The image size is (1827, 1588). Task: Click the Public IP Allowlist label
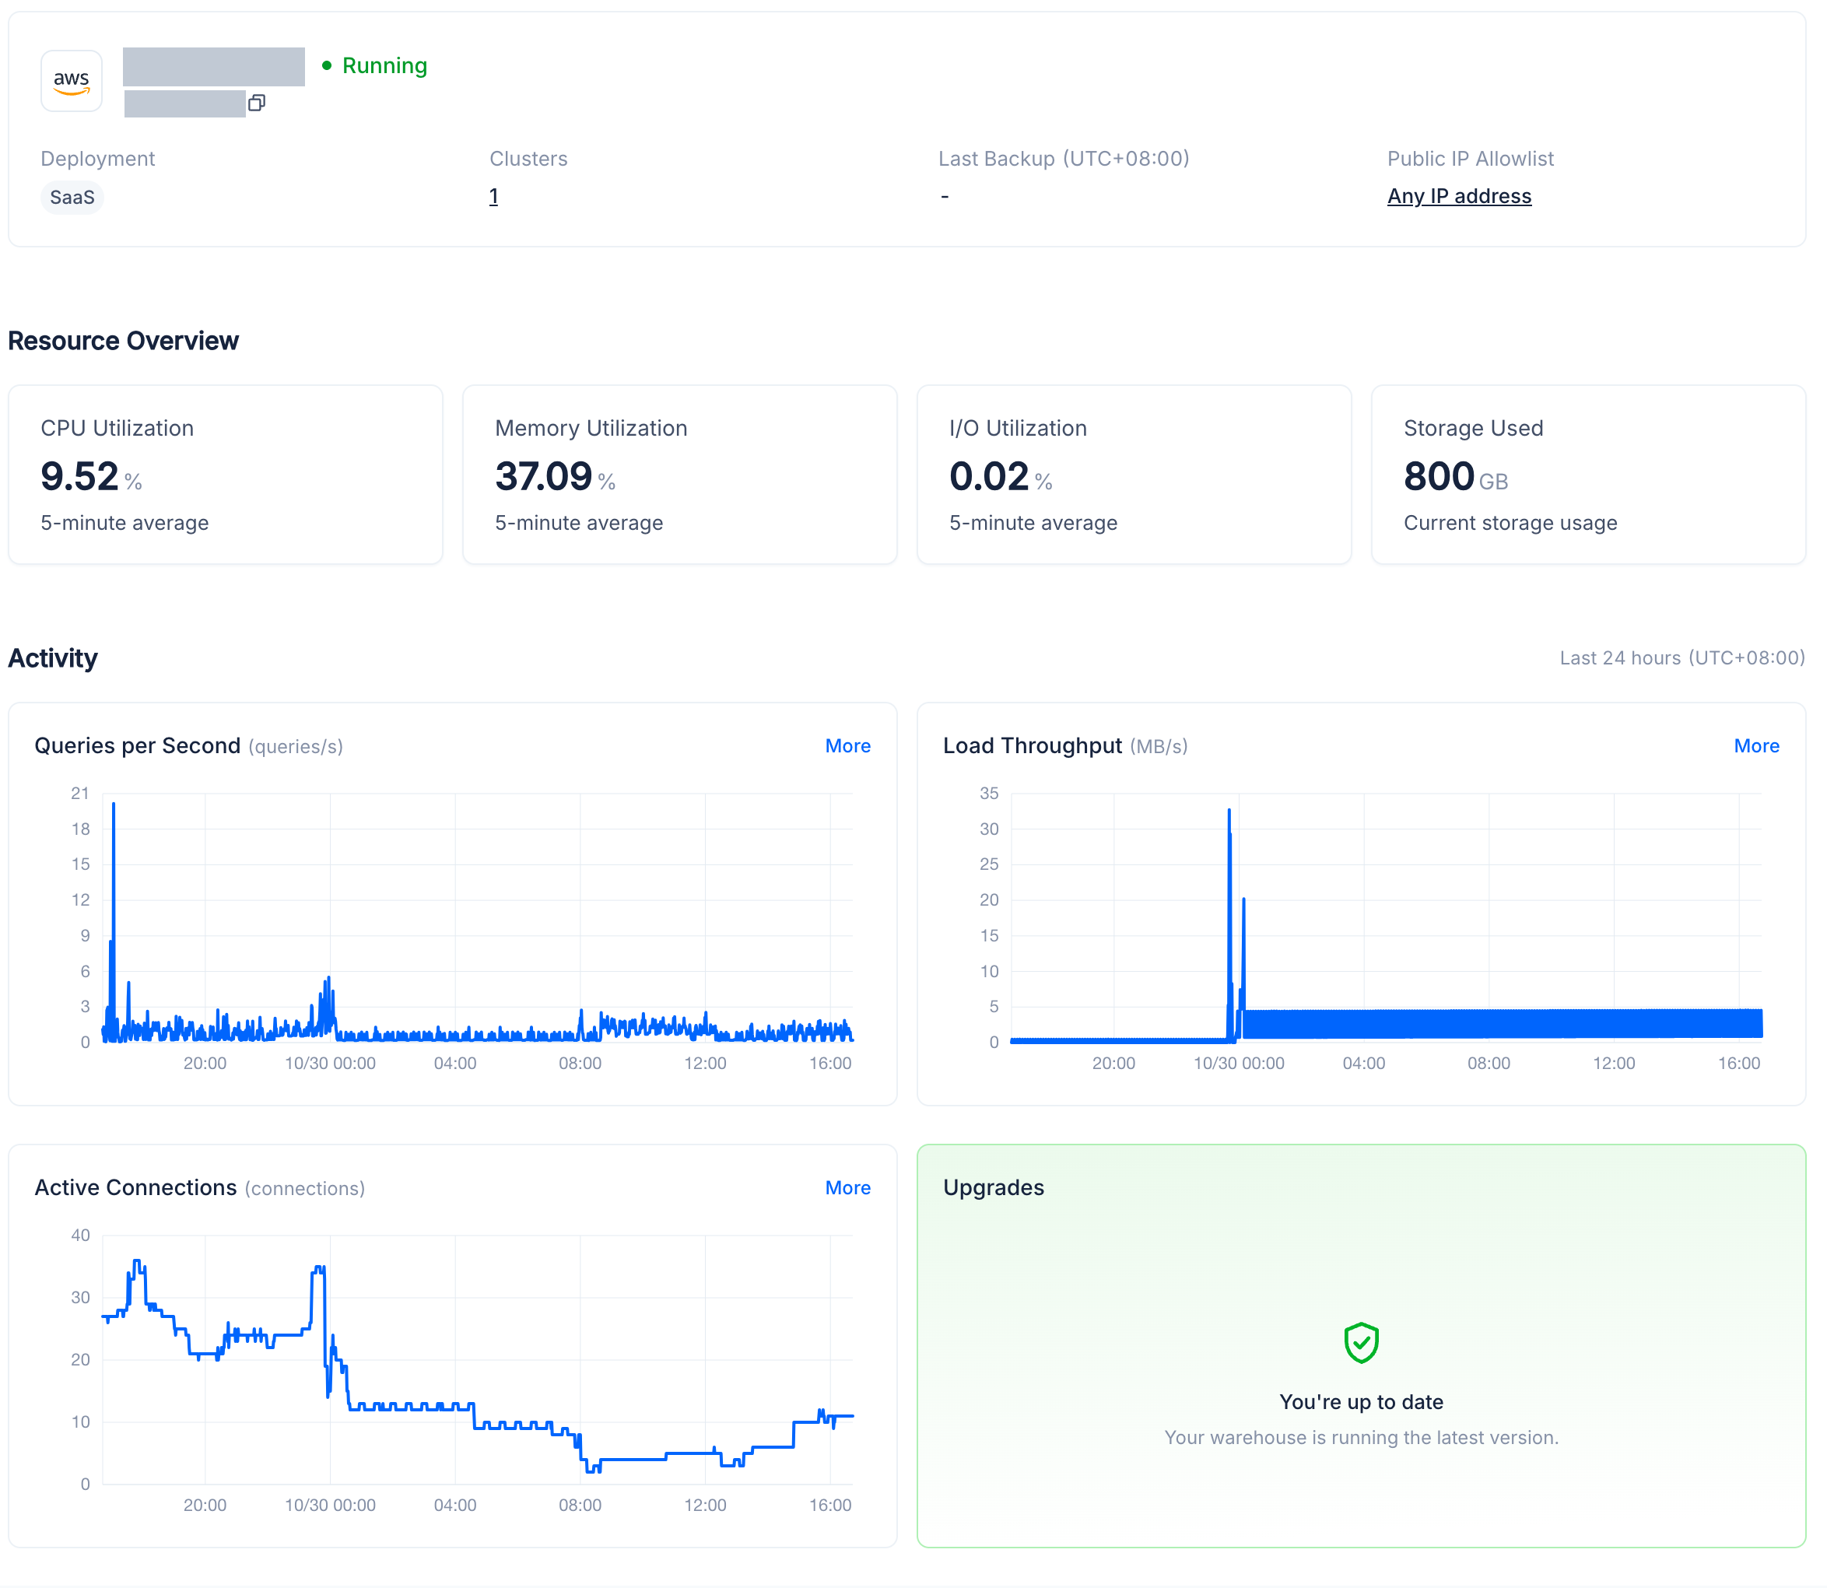coord(1470,159)
